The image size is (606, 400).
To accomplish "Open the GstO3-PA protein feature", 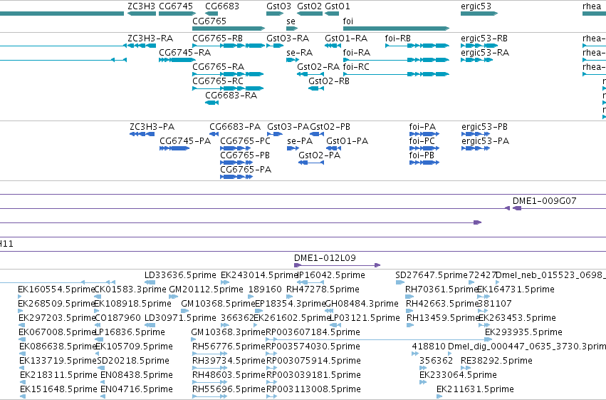I will [275, 134].
